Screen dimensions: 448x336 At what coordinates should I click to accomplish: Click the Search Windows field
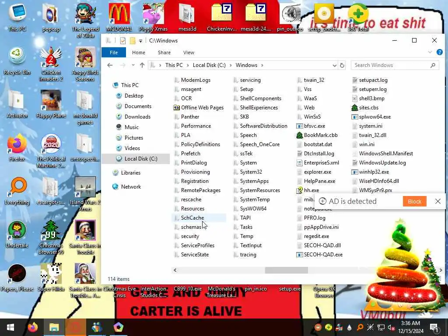pos(395,65)
